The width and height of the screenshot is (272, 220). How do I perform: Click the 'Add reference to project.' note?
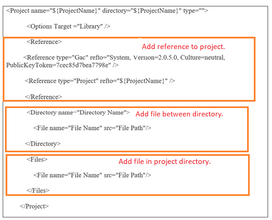(183, 46)
